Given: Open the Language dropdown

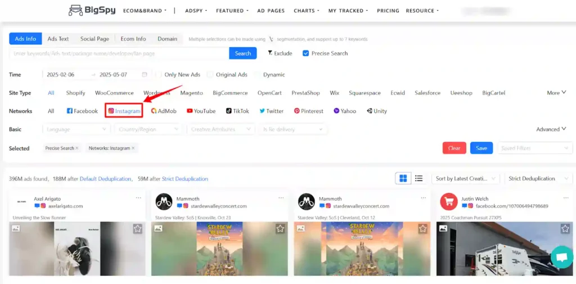Looking at the screenshot, I should tap(76, 129).
